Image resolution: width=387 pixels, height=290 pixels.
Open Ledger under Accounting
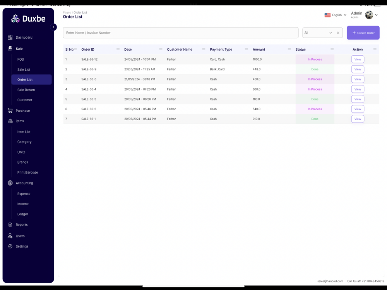[x=22, y=214]
